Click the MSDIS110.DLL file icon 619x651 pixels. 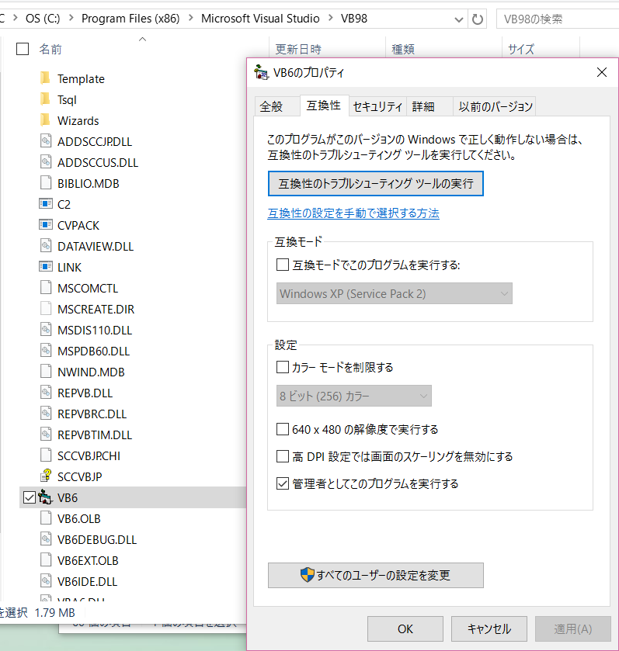(46, 330)
